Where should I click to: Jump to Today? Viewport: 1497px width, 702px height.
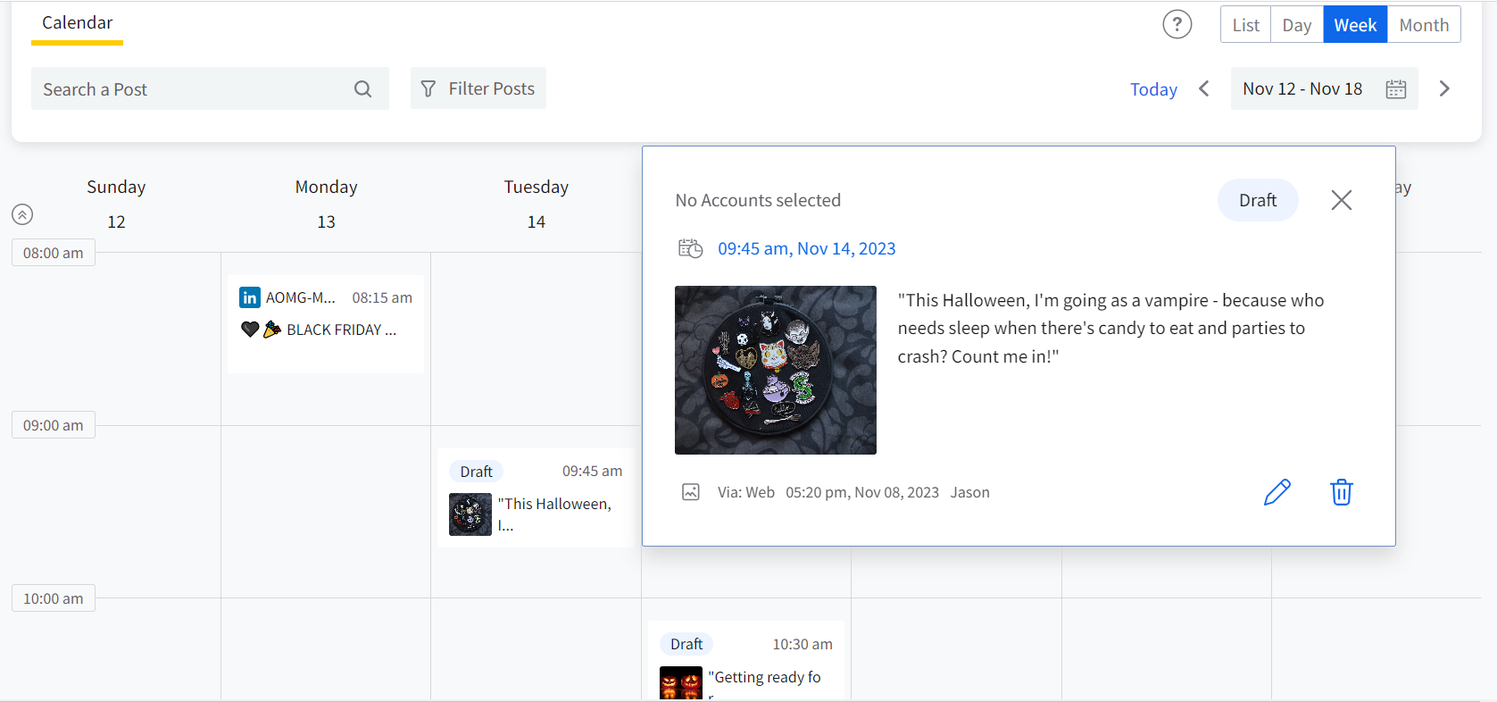[1153, 89]
